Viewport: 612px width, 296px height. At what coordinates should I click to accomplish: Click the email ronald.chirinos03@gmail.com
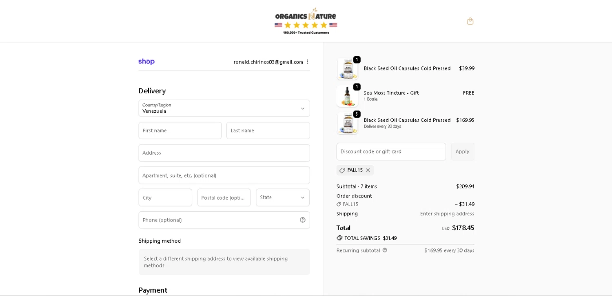coord(268,62)
